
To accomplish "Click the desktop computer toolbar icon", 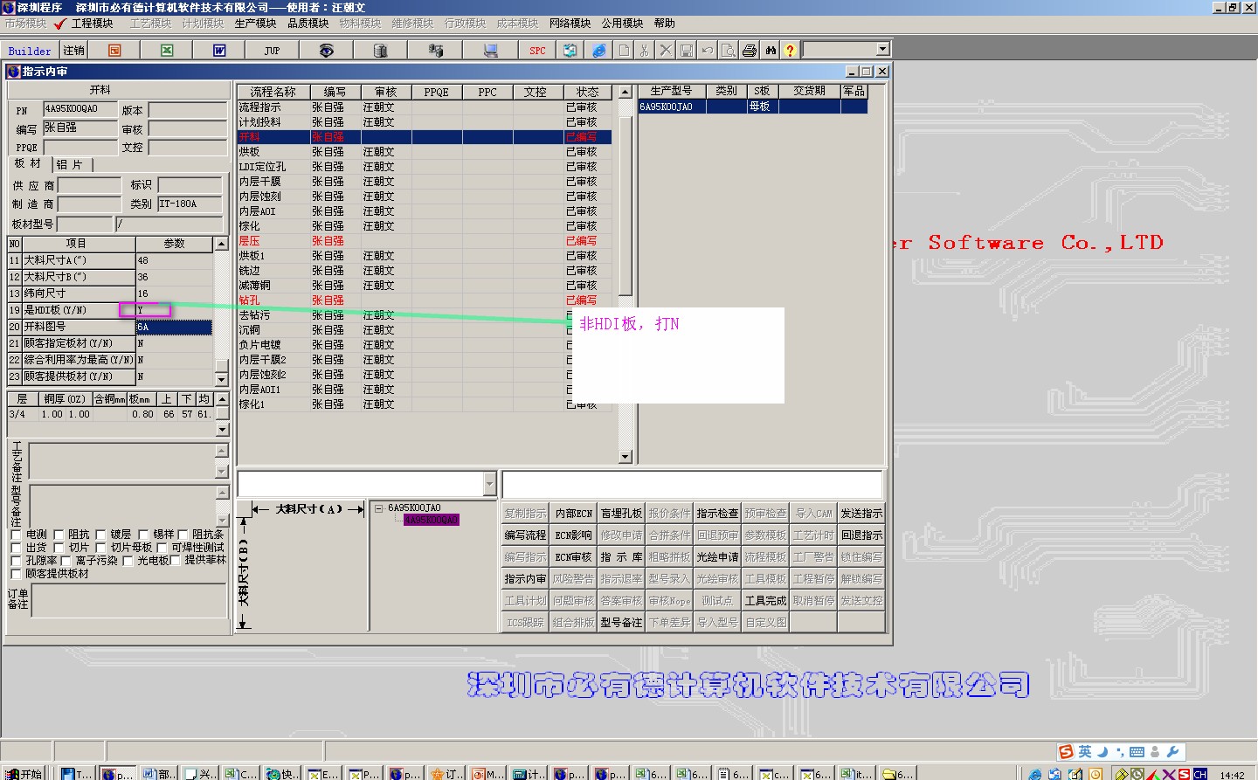I will point(491,51).
